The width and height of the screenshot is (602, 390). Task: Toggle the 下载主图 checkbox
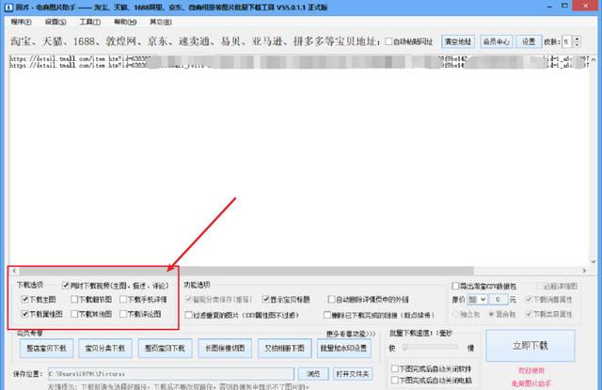pos(25,299)
